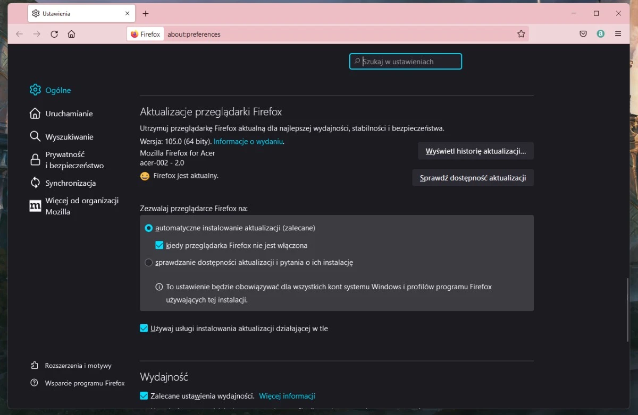Image resolution: width=638 pixels, height=415 pixels.
Task: Switch to the Ustawienia tab
Action: pos(74,13)
